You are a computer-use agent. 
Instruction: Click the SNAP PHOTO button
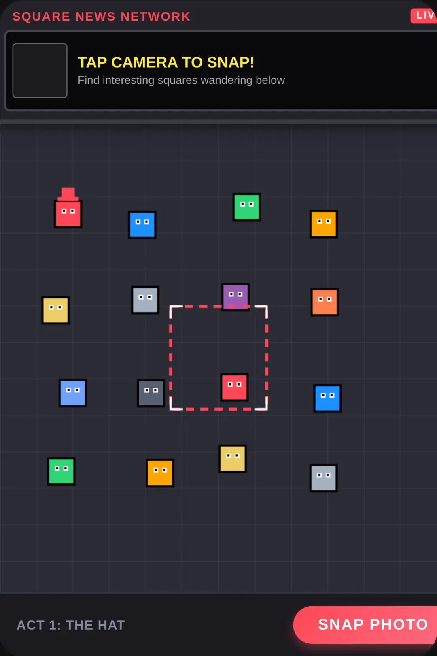tap(365, 625)
